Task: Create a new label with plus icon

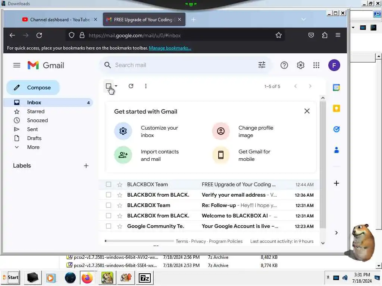Action: tap(86, 166)
